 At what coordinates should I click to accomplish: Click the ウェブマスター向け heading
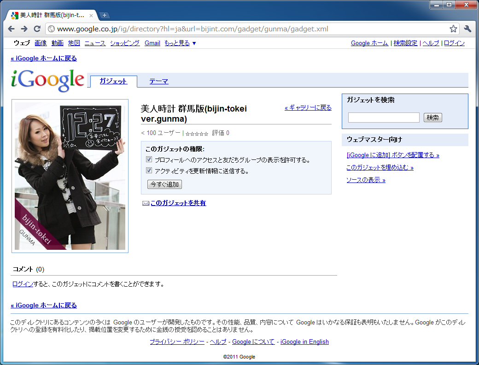(x=374, y=140)
